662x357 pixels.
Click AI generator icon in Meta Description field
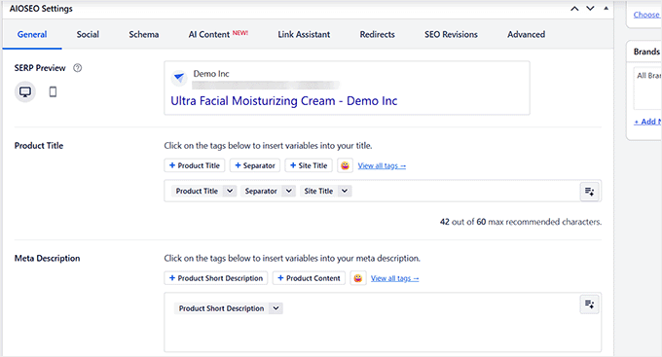coord(589,303)
